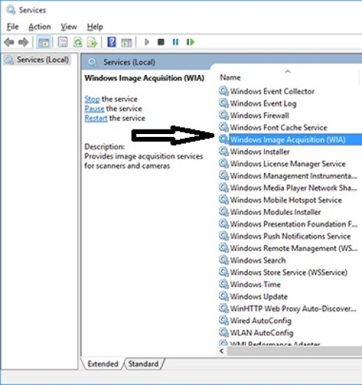Image resolution: width=362 pixels, height=385 pixels.
Task: Open the File menu
Action: 13,27
